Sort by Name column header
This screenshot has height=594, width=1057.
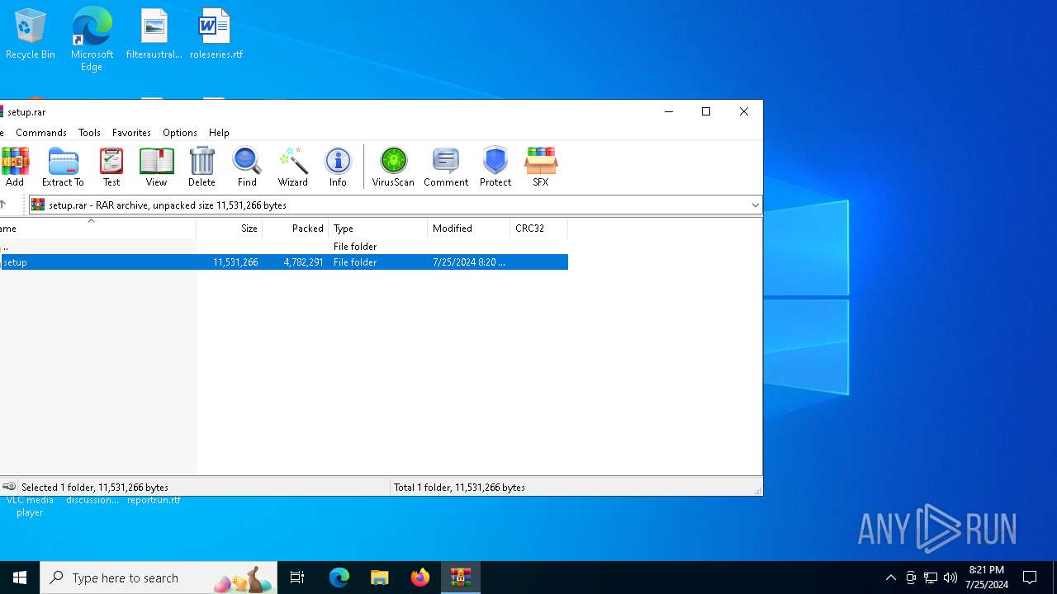point(97,229)
